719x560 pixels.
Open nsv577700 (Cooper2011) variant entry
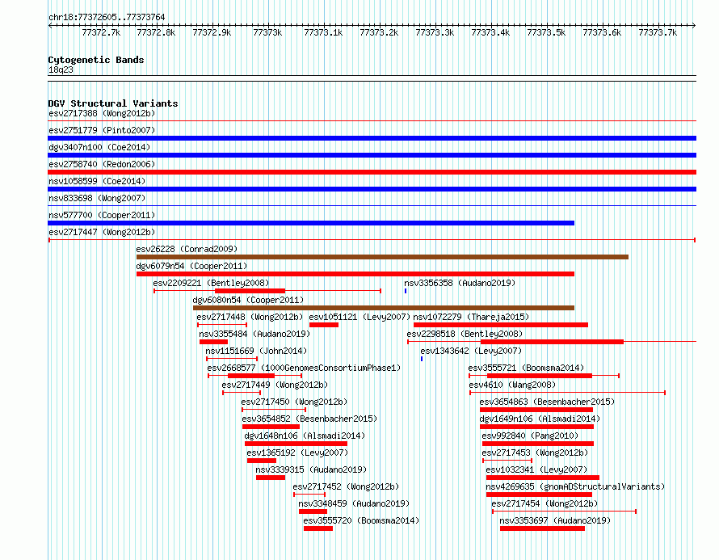pyautogui.click(x=102, y=215)
